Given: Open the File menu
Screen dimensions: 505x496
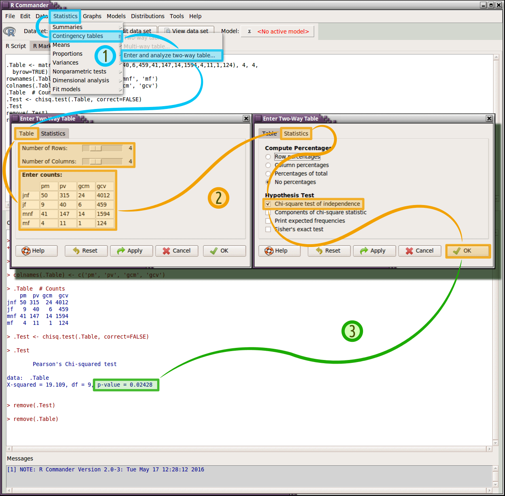Looking at the screenshot, I should click(x=10, y=16).
